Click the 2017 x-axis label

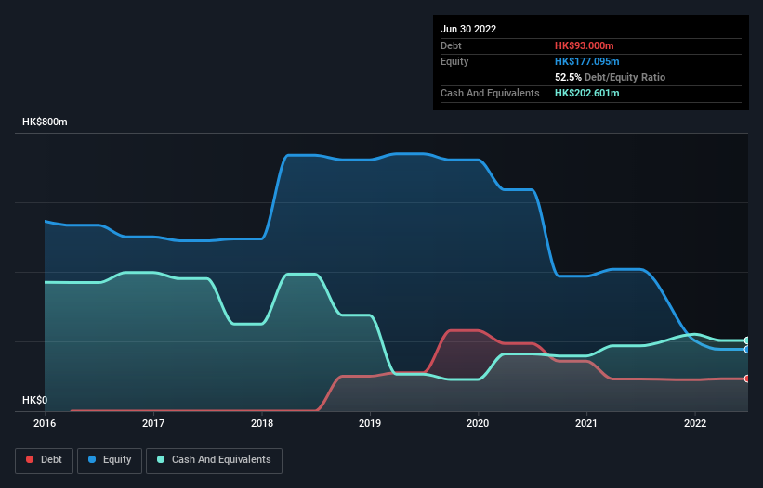pos(153,423)
